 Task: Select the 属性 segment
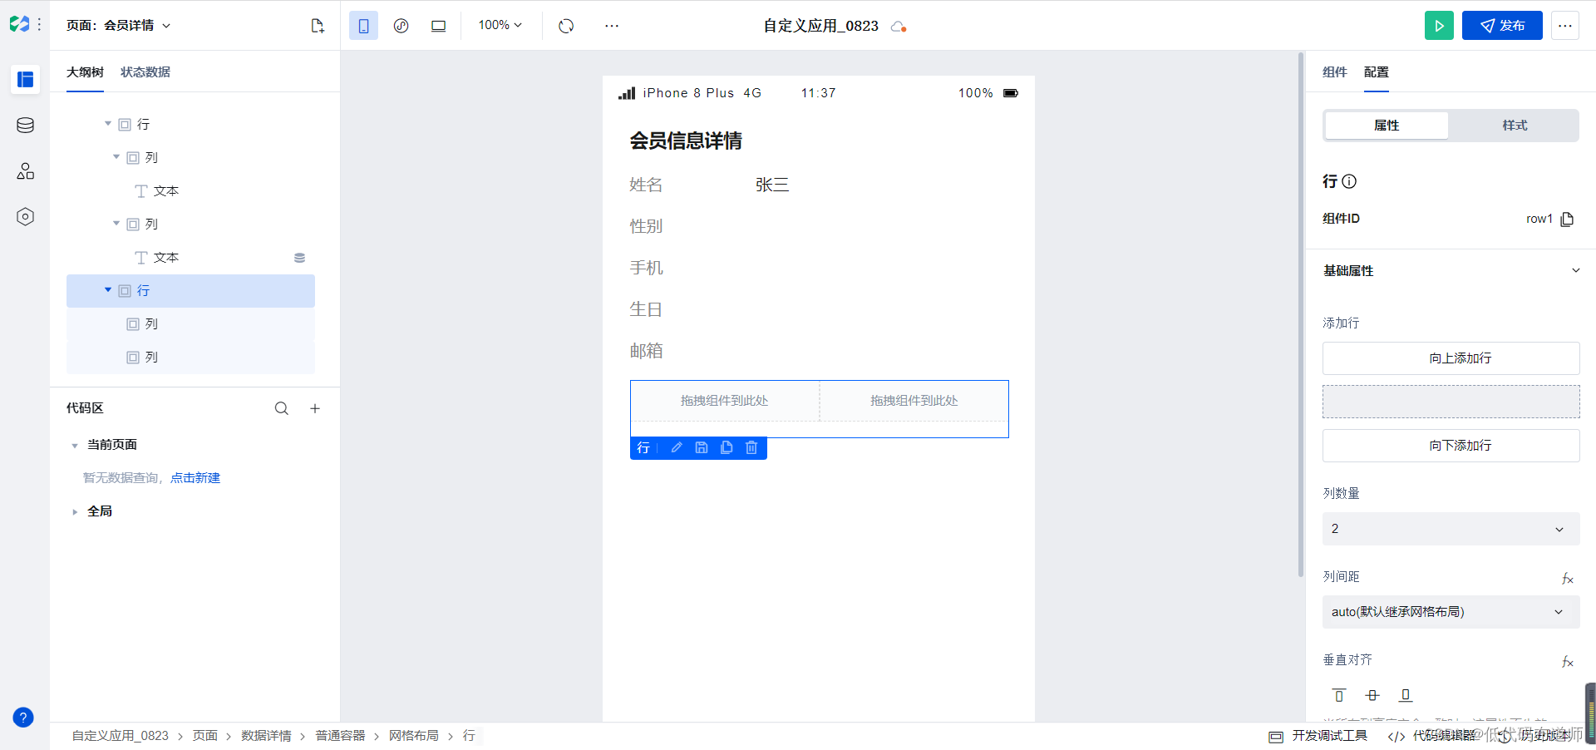pyautogui.click(x=1387, y=126)
